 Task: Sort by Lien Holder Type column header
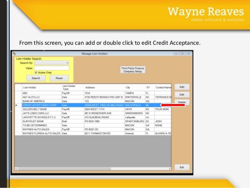(x=72, y=88)
